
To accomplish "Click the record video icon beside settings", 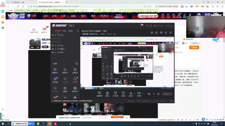I will [x=149, y=94].
